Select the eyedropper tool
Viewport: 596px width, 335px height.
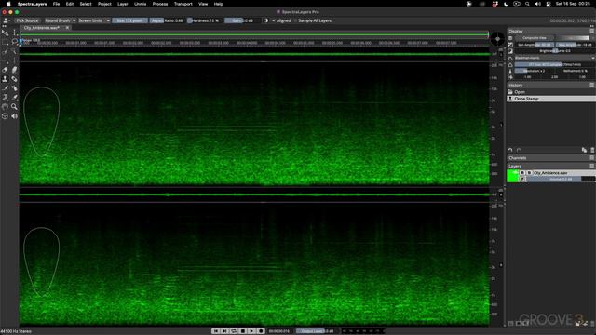(x=14, y=98)
